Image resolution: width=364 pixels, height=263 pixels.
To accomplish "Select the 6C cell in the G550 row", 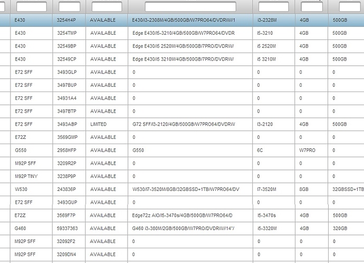I will (260, 150).
